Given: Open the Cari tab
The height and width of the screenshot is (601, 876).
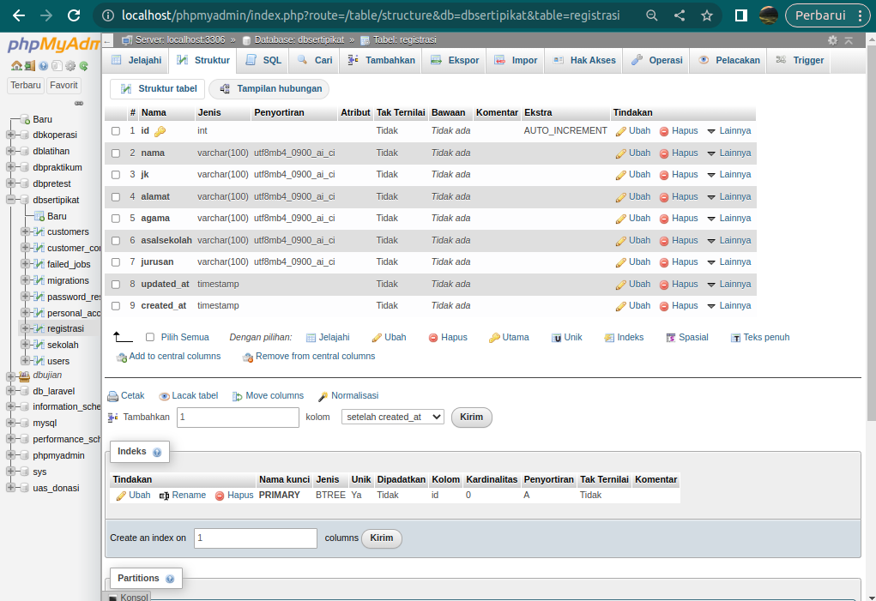Looking at the screenshot, I should 315,60.
